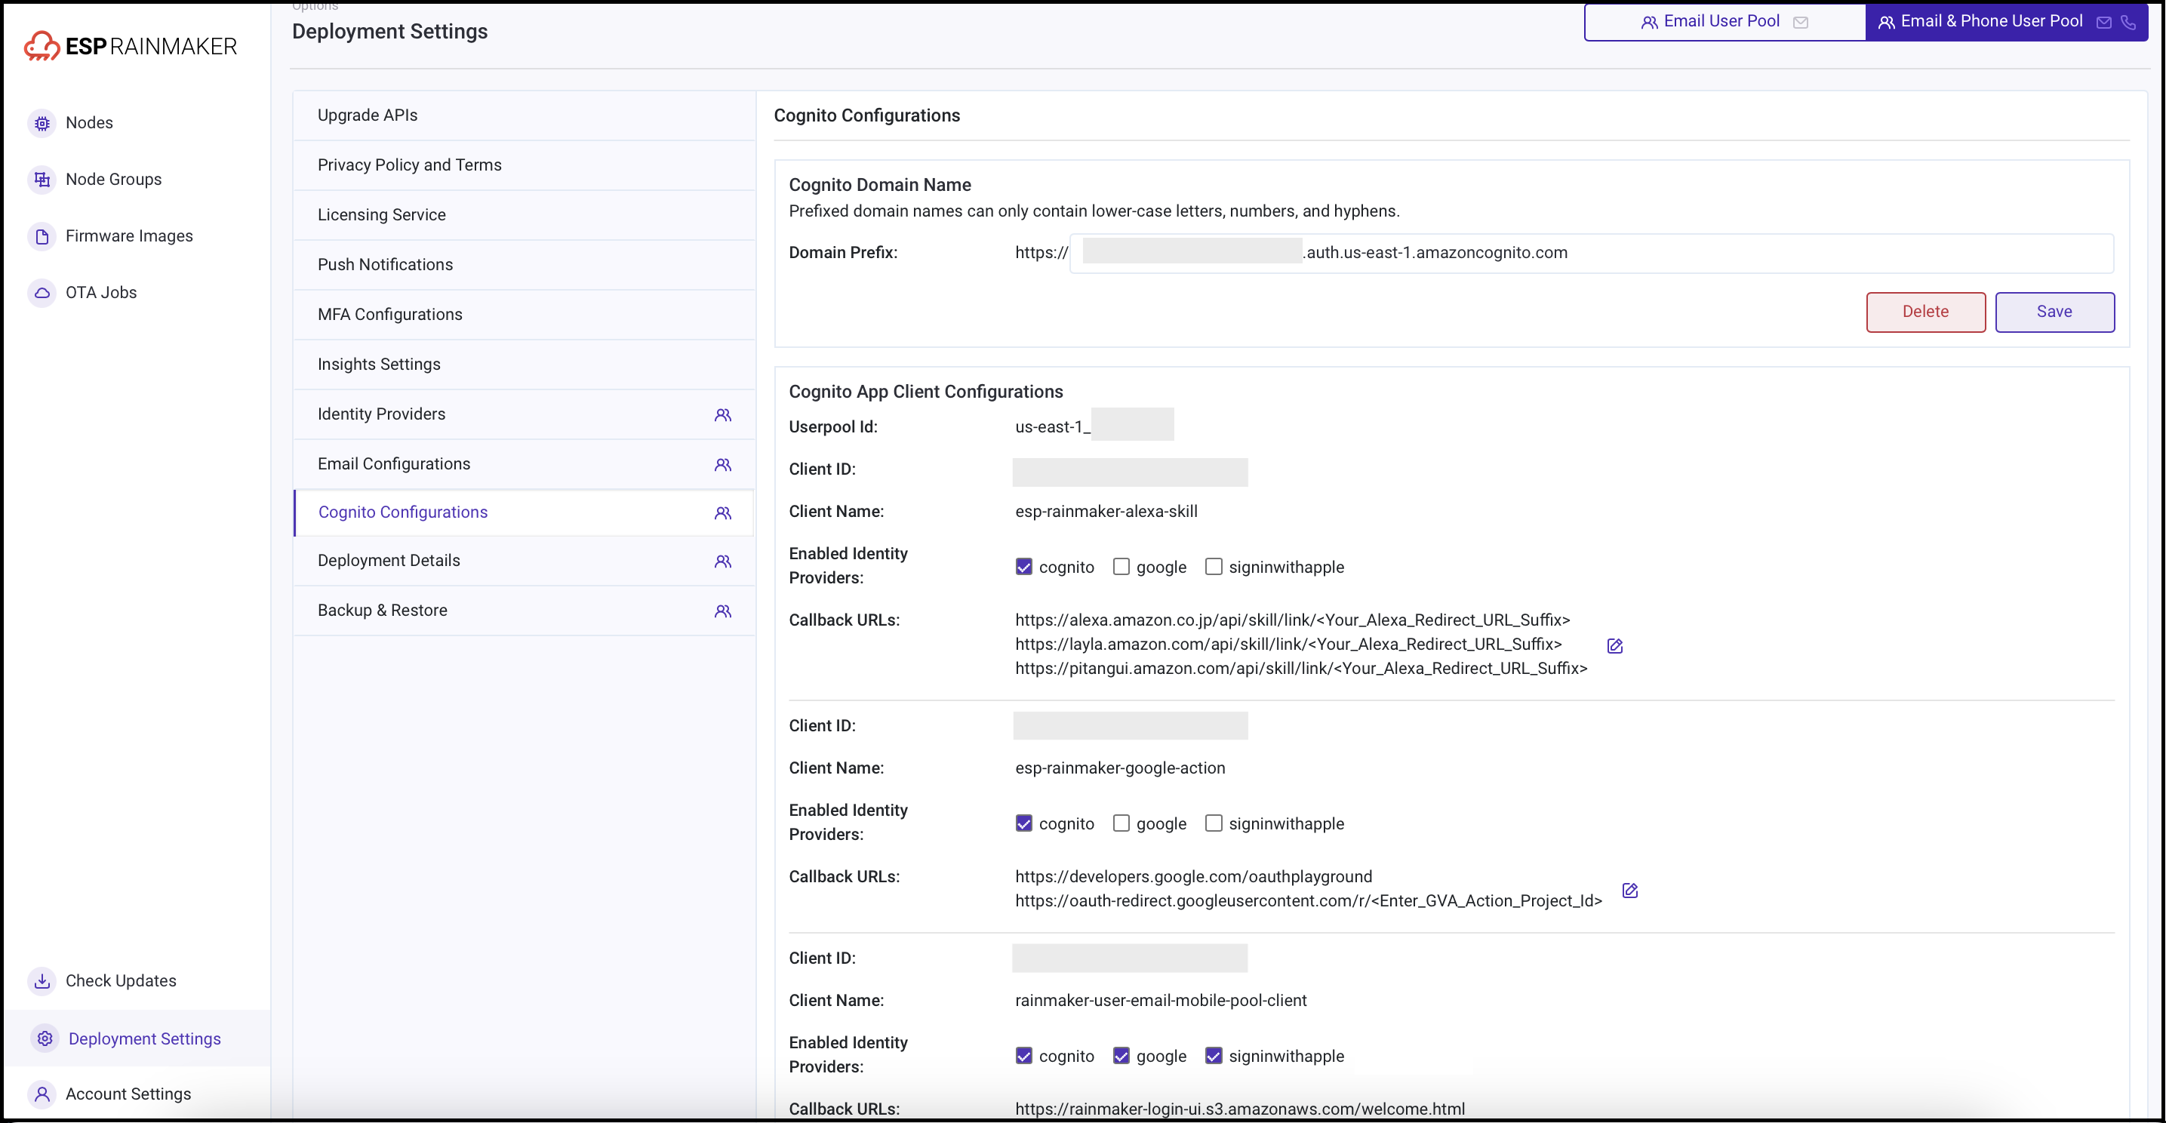Click users icon on Backup & Restore row
This screenshot has width=2166, height=1123.
[x=723, y=611]
